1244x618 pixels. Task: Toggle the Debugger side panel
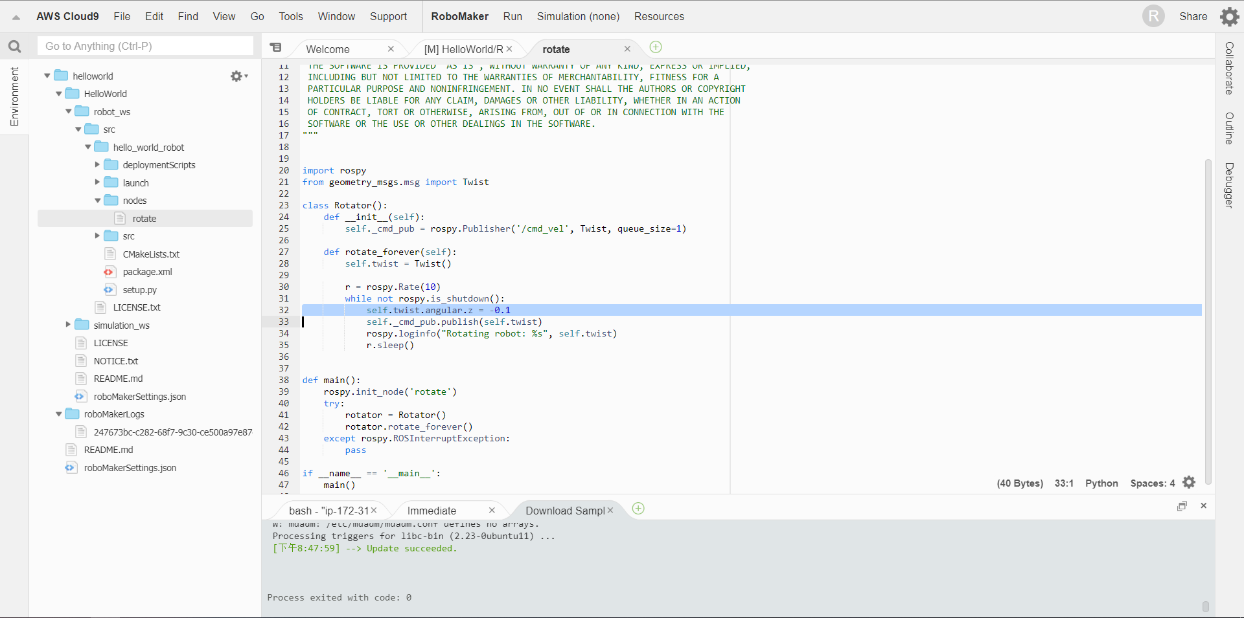[1229, 185]
